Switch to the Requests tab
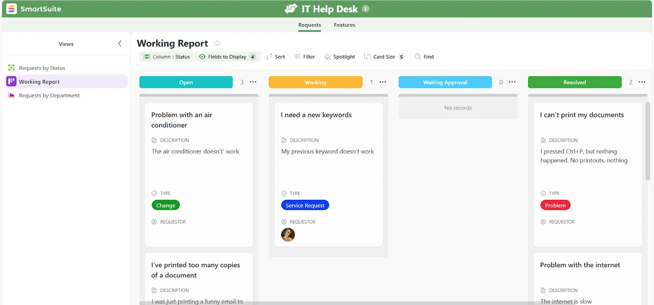The height and width of the screenshot is (305, 654). pyautogui.click(x=309, y=25)
